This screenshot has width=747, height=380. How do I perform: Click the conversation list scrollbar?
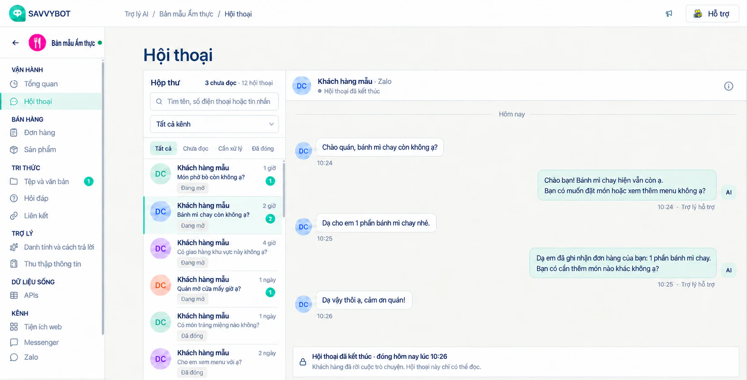[284, 189]
